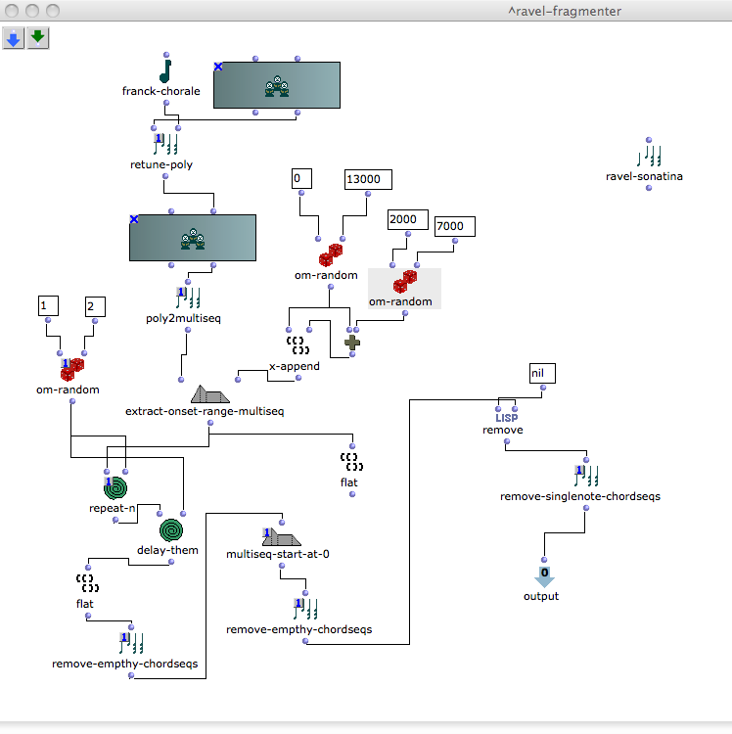The image size is (732, 734).
Task: Click the green down-arrow toolbar button
Action: pos(38,38)
